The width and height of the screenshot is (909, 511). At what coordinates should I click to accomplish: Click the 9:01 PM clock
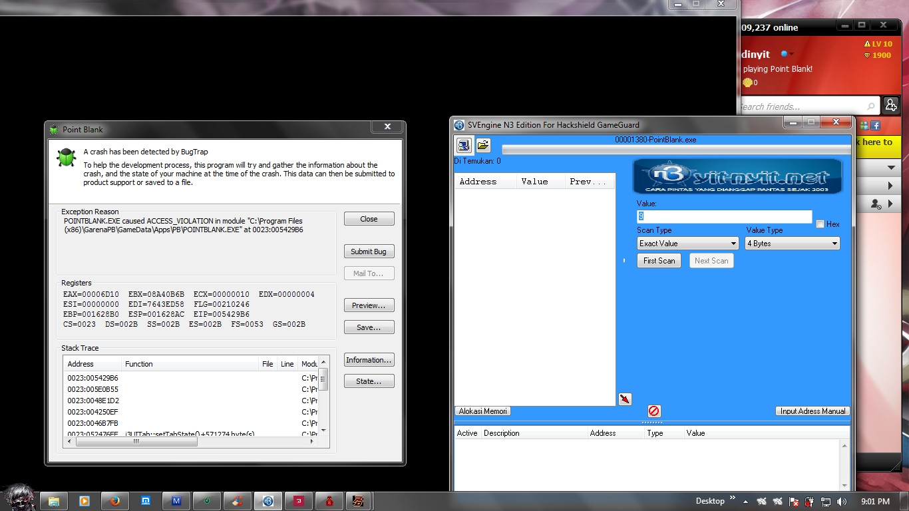tap(875, 502)
